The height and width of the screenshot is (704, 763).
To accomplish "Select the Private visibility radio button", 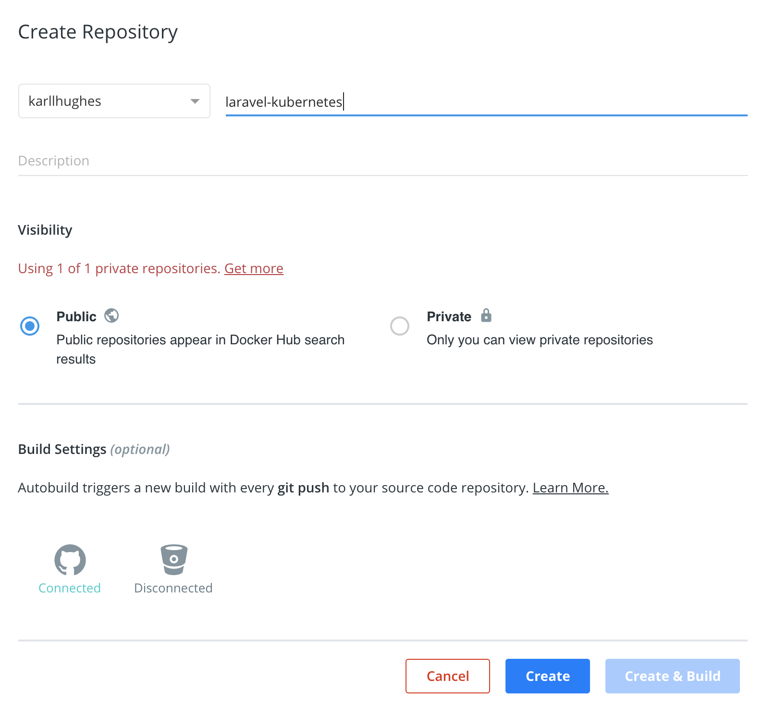I will coord(400,326).
